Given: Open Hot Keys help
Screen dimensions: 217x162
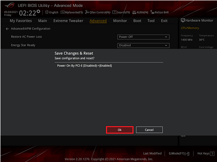Looking at the screenshot, I should point(206,153).
